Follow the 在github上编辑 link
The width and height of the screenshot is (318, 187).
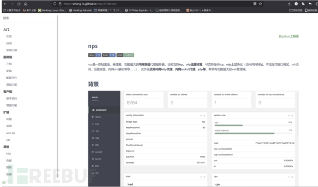tap(289, 36)
